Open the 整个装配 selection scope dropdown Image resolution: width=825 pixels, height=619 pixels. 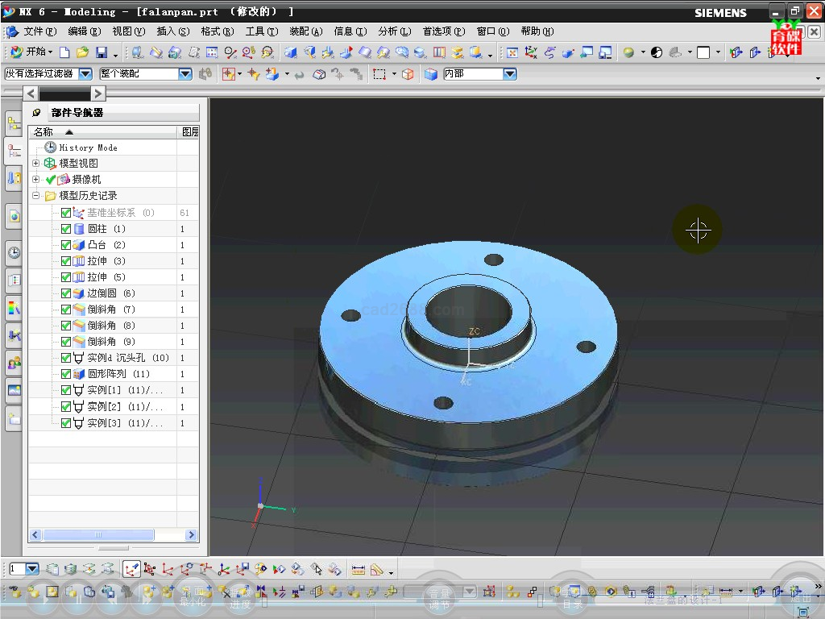click(184, 74)
